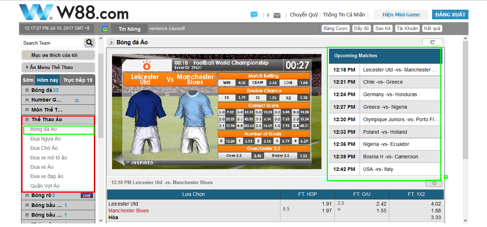487x227 pixels.
Task: Select Bosnia H -vs- Cameroon match
Action: [x=385, y=157]
